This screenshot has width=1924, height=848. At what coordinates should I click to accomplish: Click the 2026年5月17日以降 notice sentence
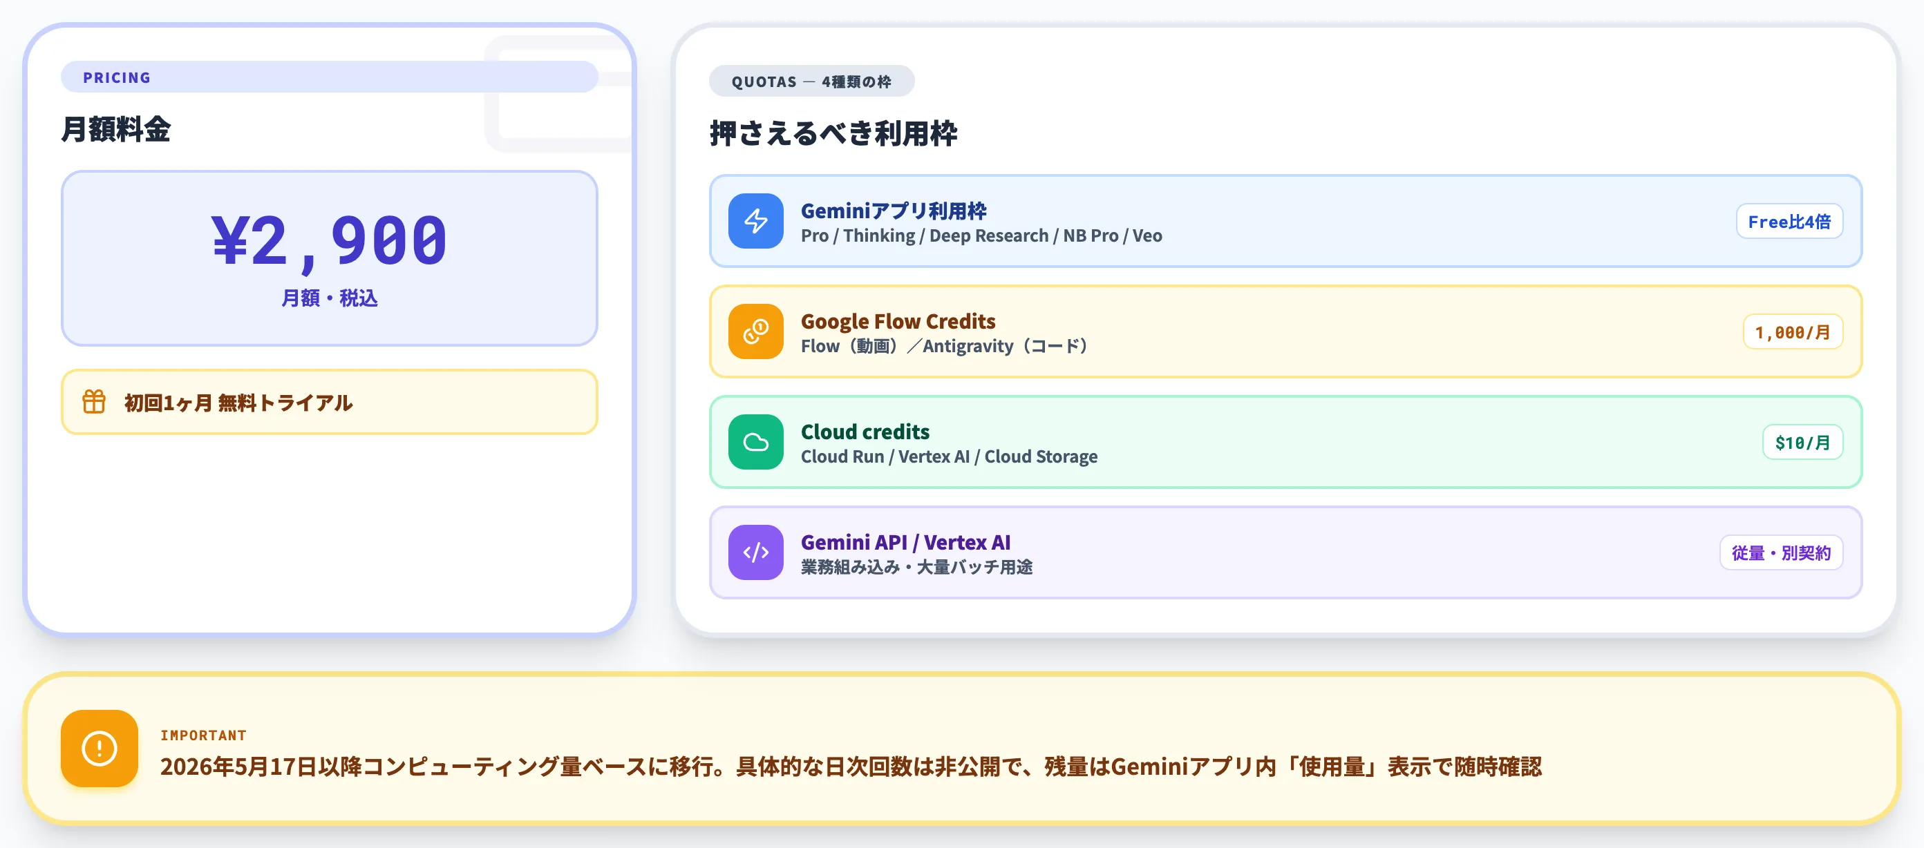coord(851,767)
